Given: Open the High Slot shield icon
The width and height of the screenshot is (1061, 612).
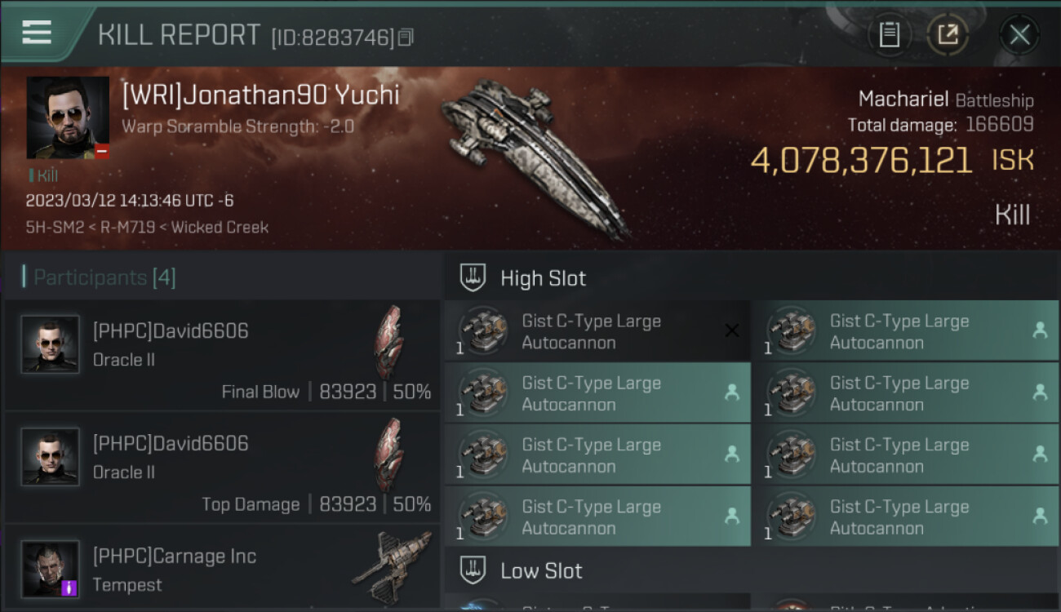Looking at the screenshot, I should coord(473,277).
